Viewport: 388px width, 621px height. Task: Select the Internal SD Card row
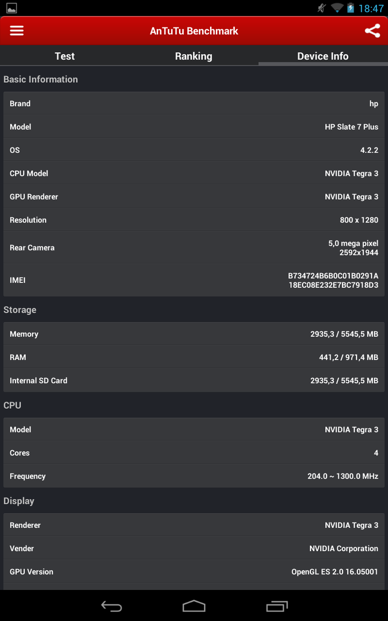tap(194, 380)
